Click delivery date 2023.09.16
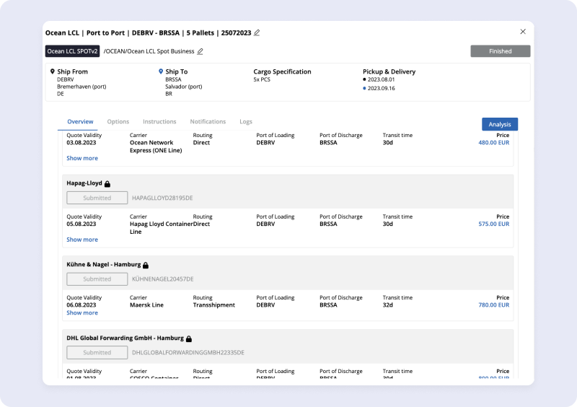The image size is (577, 407). 382,88
